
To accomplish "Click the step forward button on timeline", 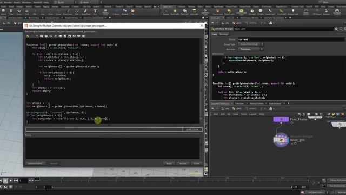I will 16,180.
